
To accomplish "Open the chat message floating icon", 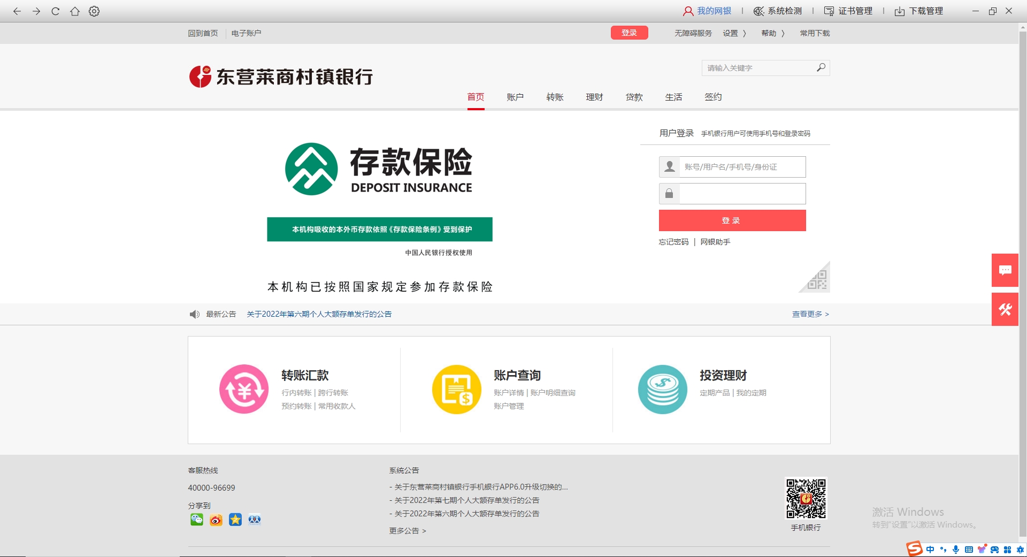I will click(x=1005, y=270).
